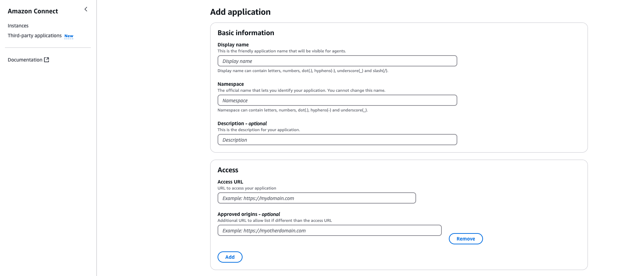Focus the Display name text field

[x=337, y=61]
